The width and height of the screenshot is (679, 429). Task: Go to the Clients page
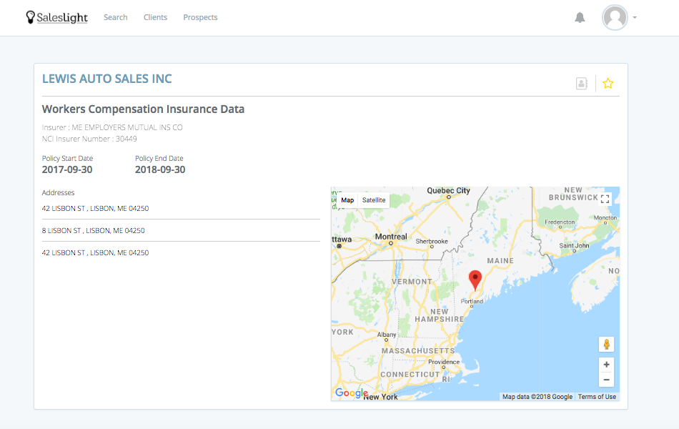click(x=156, y=17)
